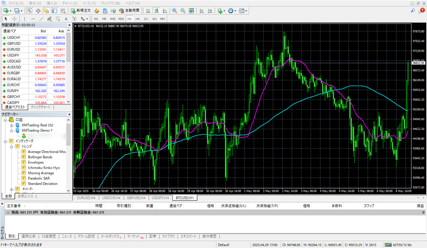Select the Fibonacci retracement tool
The image size is (427, 248).
click(x=58, y=19)
